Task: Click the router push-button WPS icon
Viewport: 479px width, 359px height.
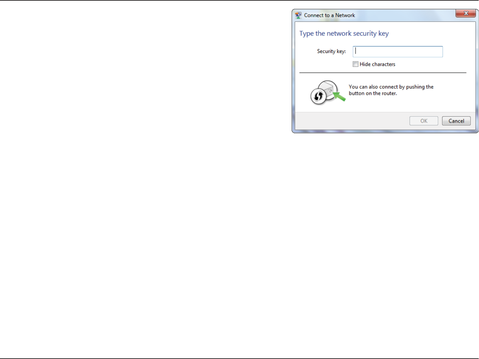Action: point(328,93)
